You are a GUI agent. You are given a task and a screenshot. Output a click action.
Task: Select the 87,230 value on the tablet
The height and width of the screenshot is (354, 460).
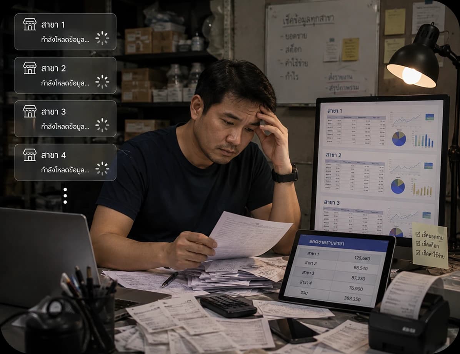click(358, 278)
